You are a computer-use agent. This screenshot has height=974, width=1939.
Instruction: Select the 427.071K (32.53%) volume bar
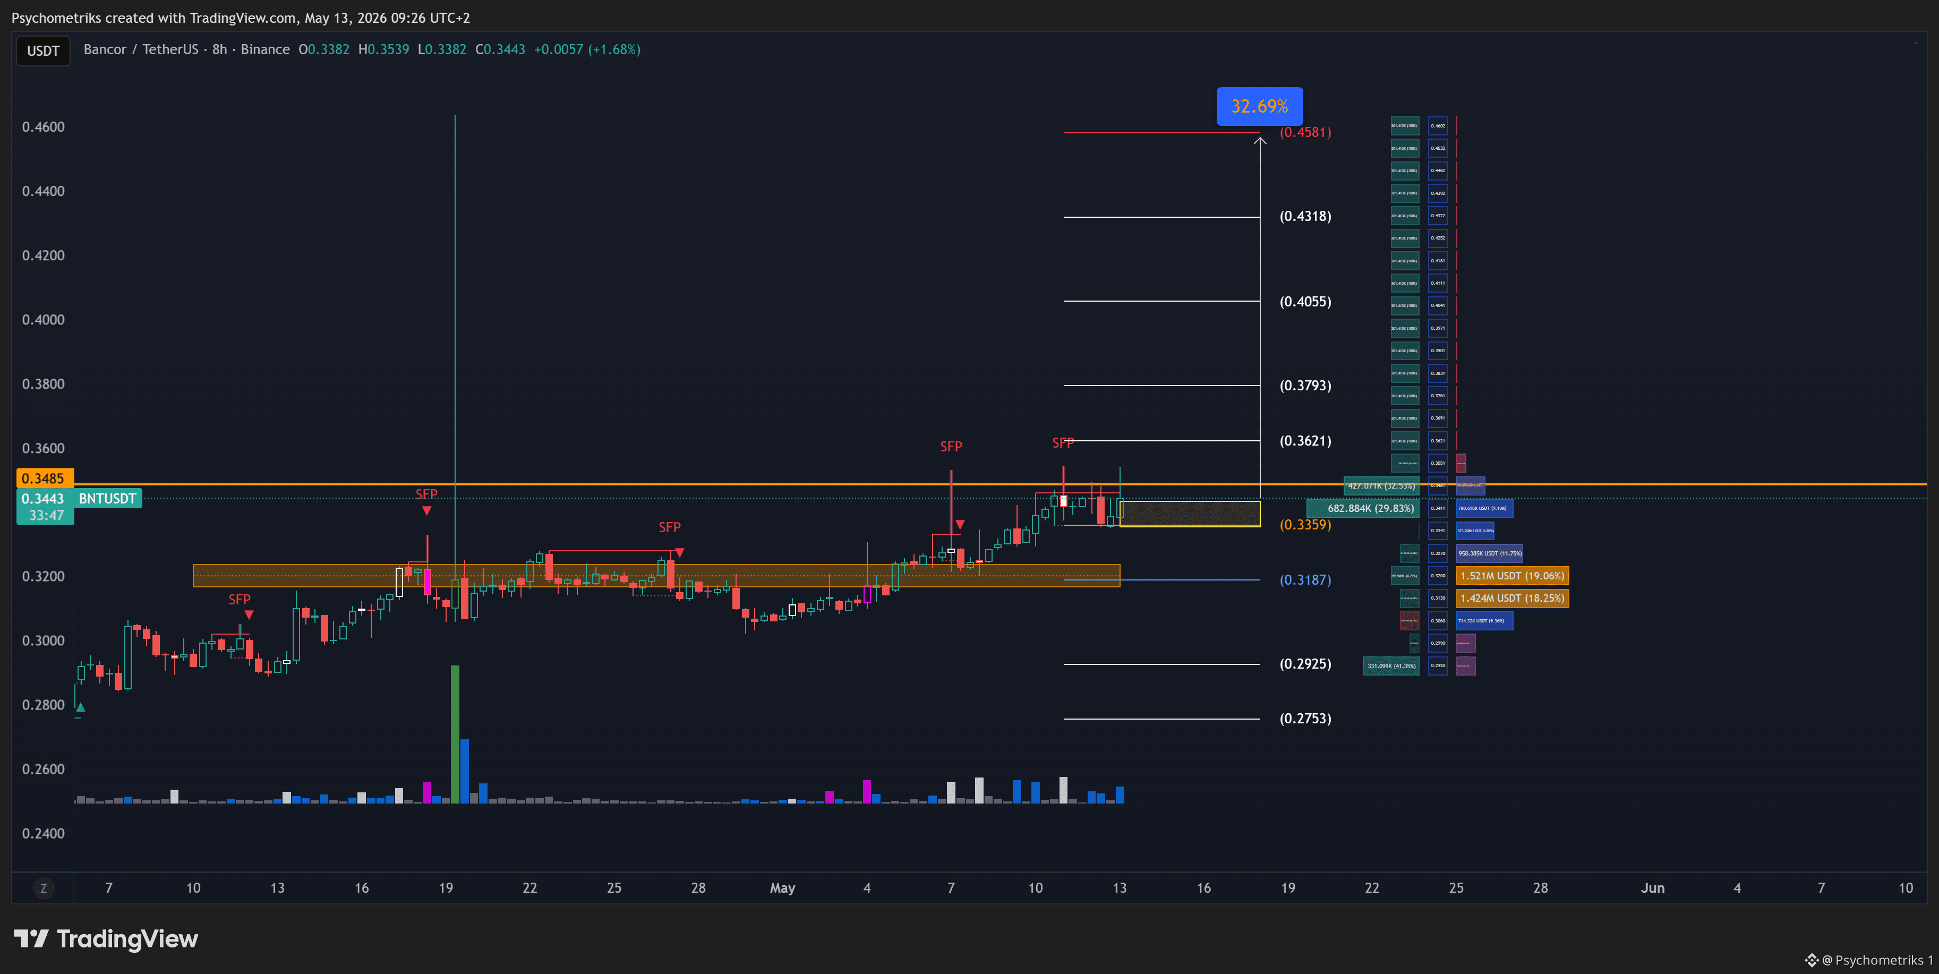1381,485
